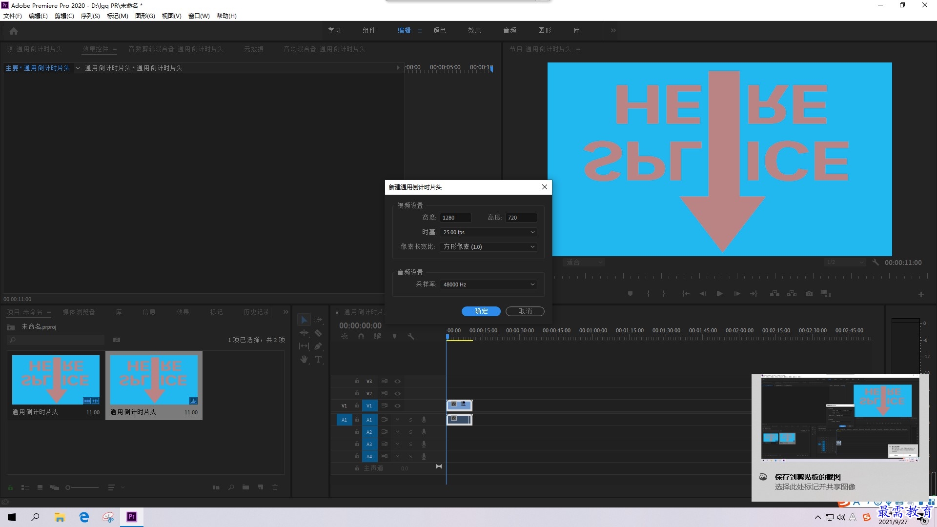Toggle A4 track targeting
937x527 pixels.
pyautogui.click(x=369, y=456)
